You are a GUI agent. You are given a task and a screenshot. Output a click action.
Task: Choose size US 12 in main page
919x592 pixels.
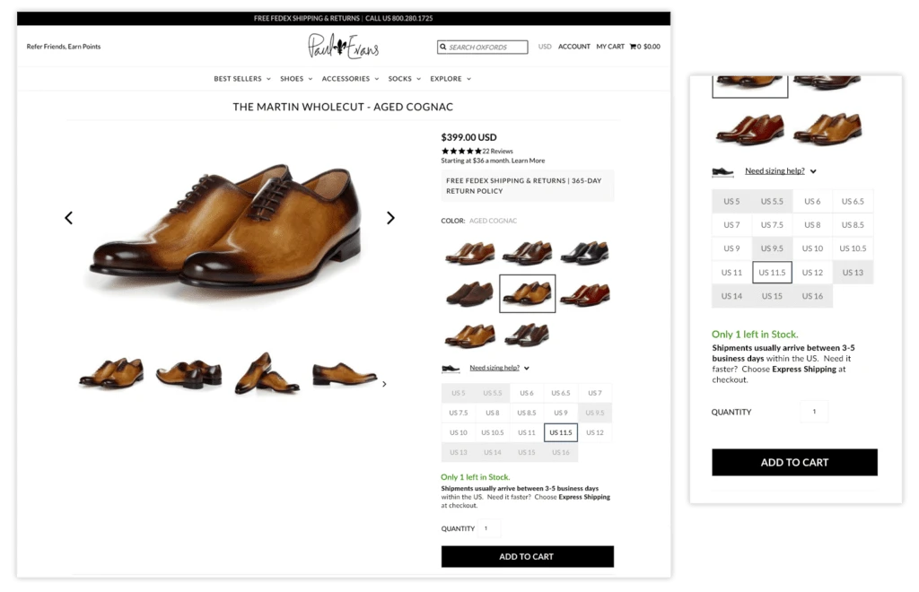pos(594,432)
